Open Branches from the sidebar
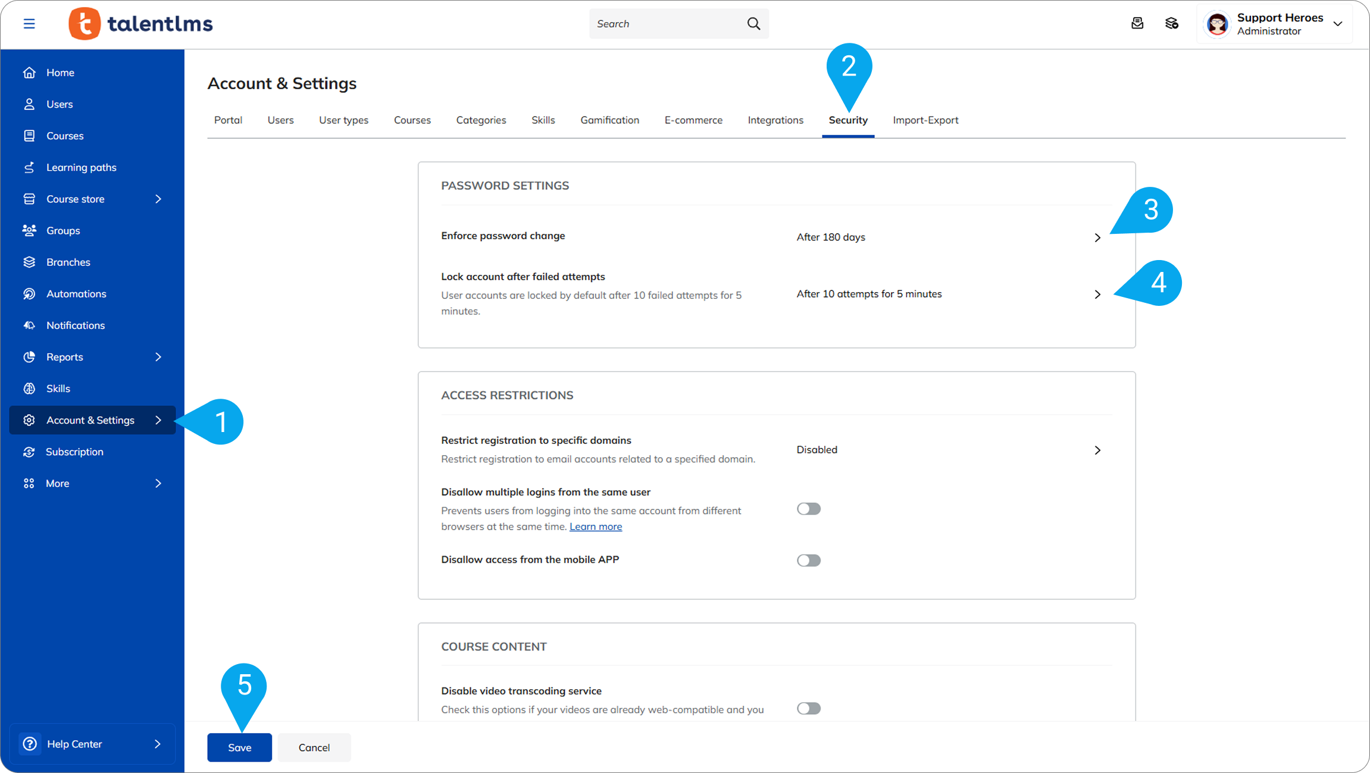1370x773 pixels. tap(68, 262)
